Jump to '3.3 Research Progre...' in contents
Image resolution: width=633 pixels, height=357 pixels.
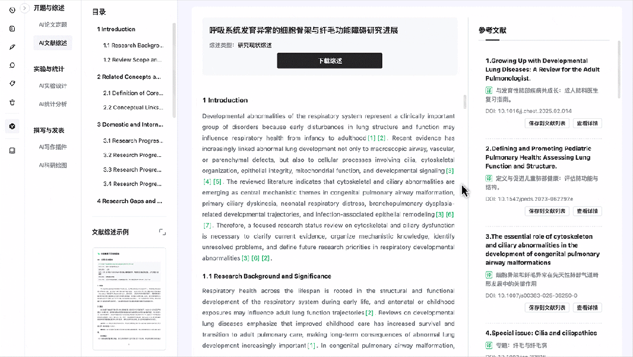(132, 170)
